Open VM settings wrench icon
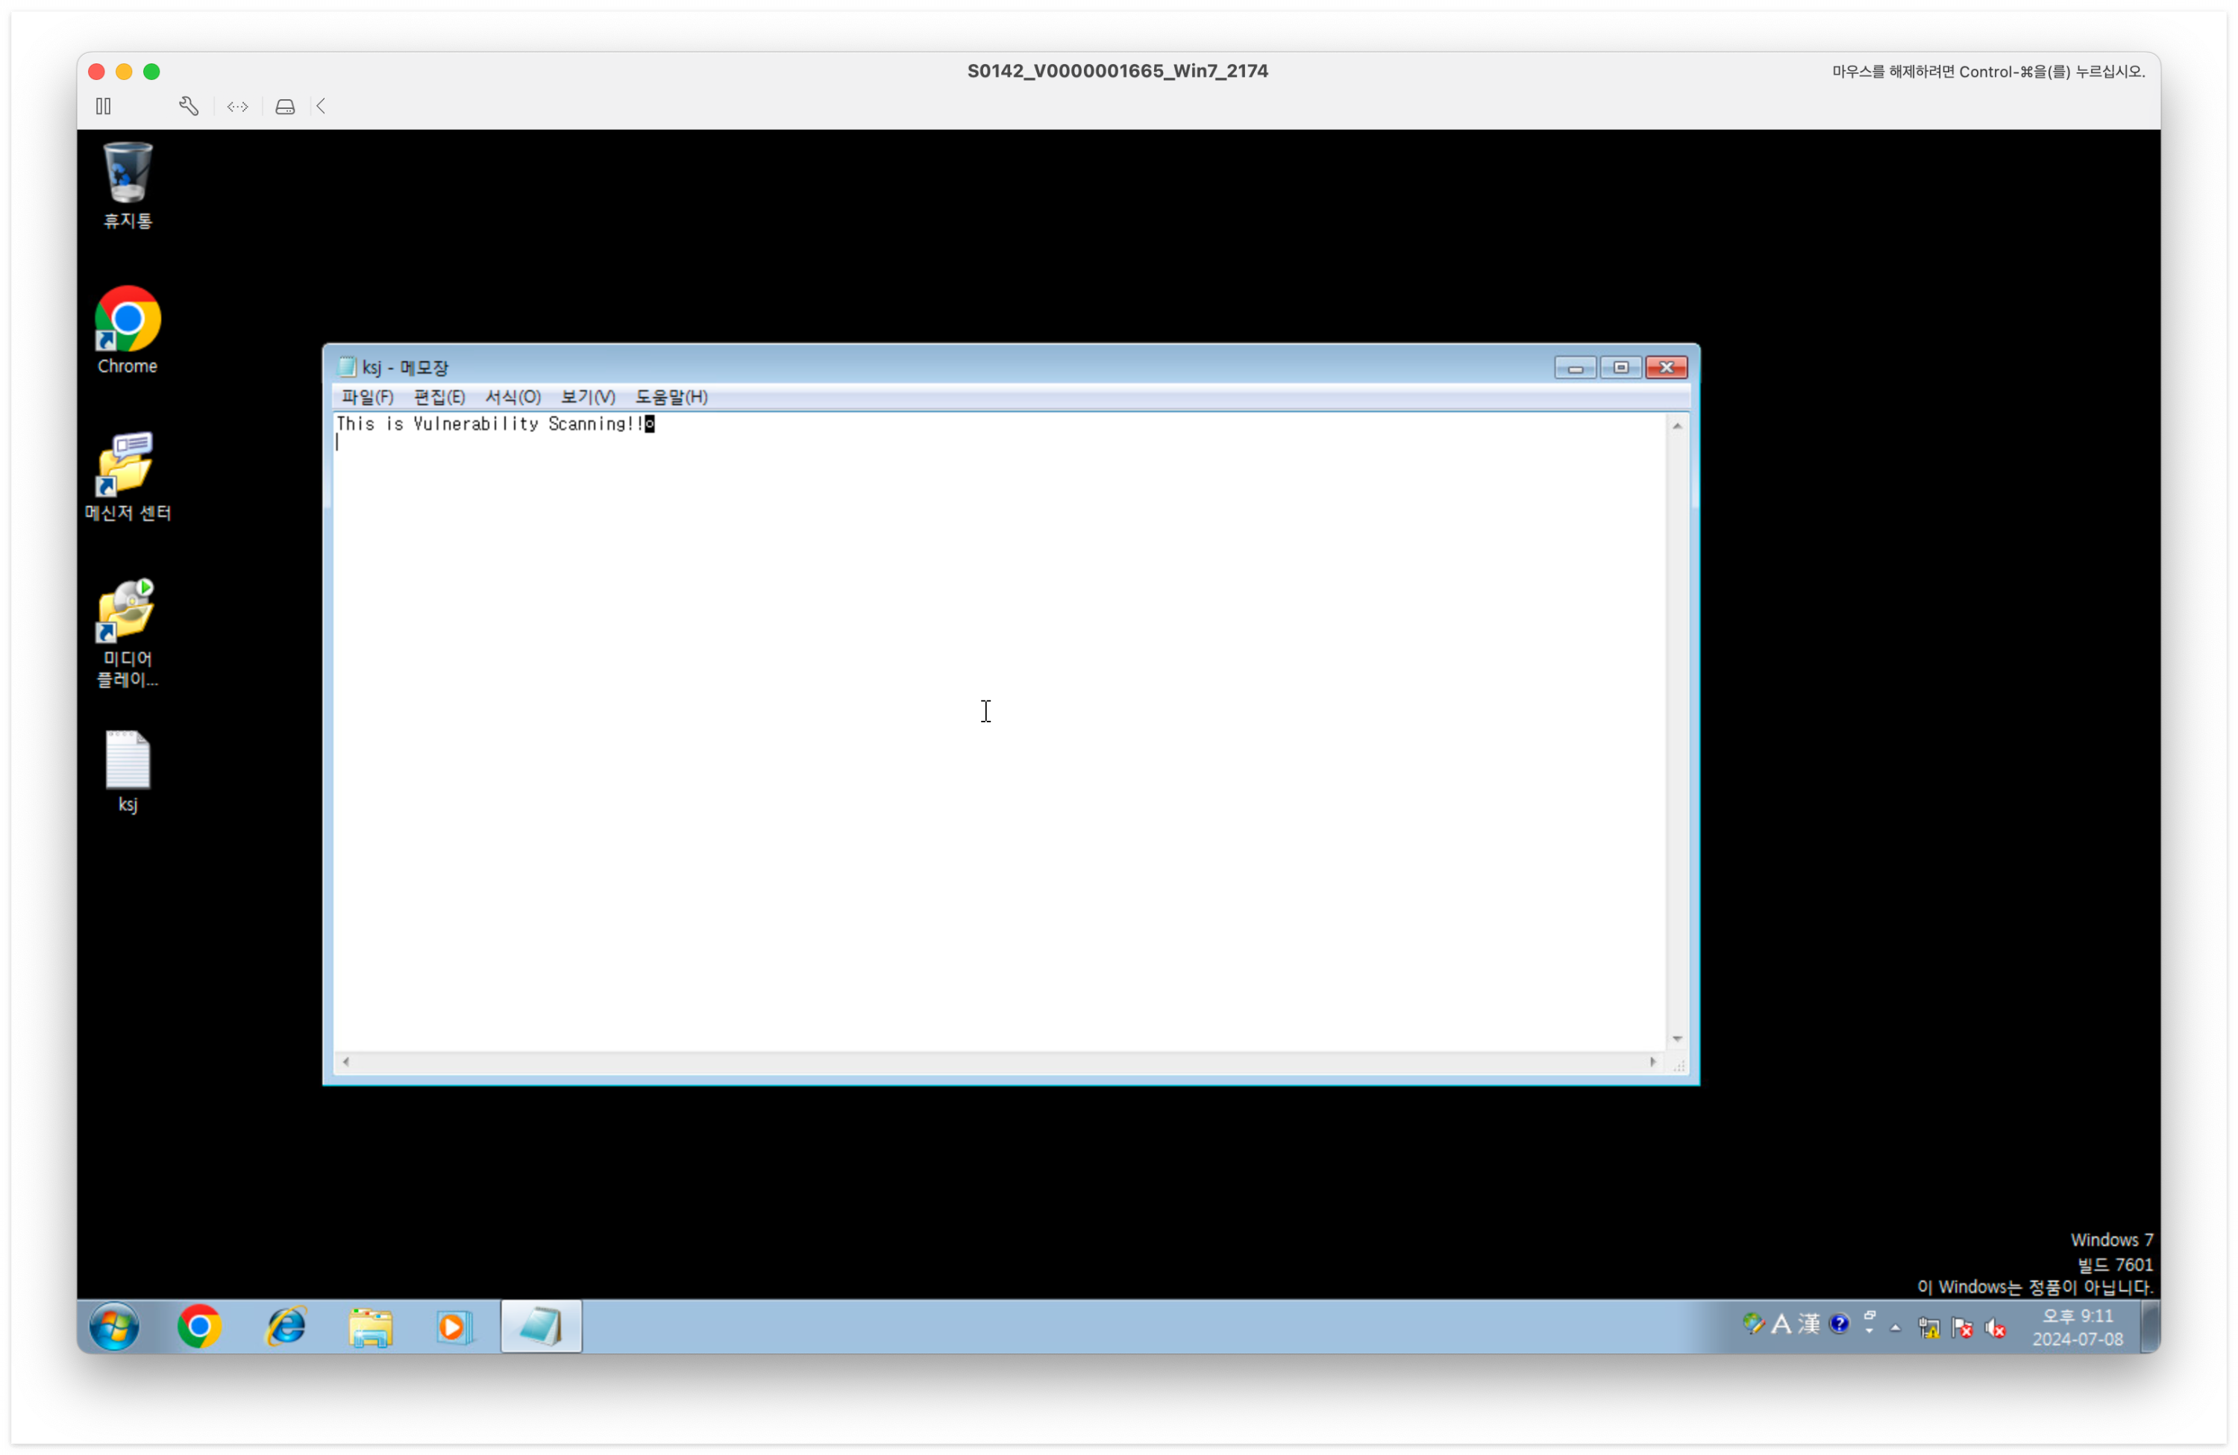The image size is (2238, 1455). click(188, 106)
